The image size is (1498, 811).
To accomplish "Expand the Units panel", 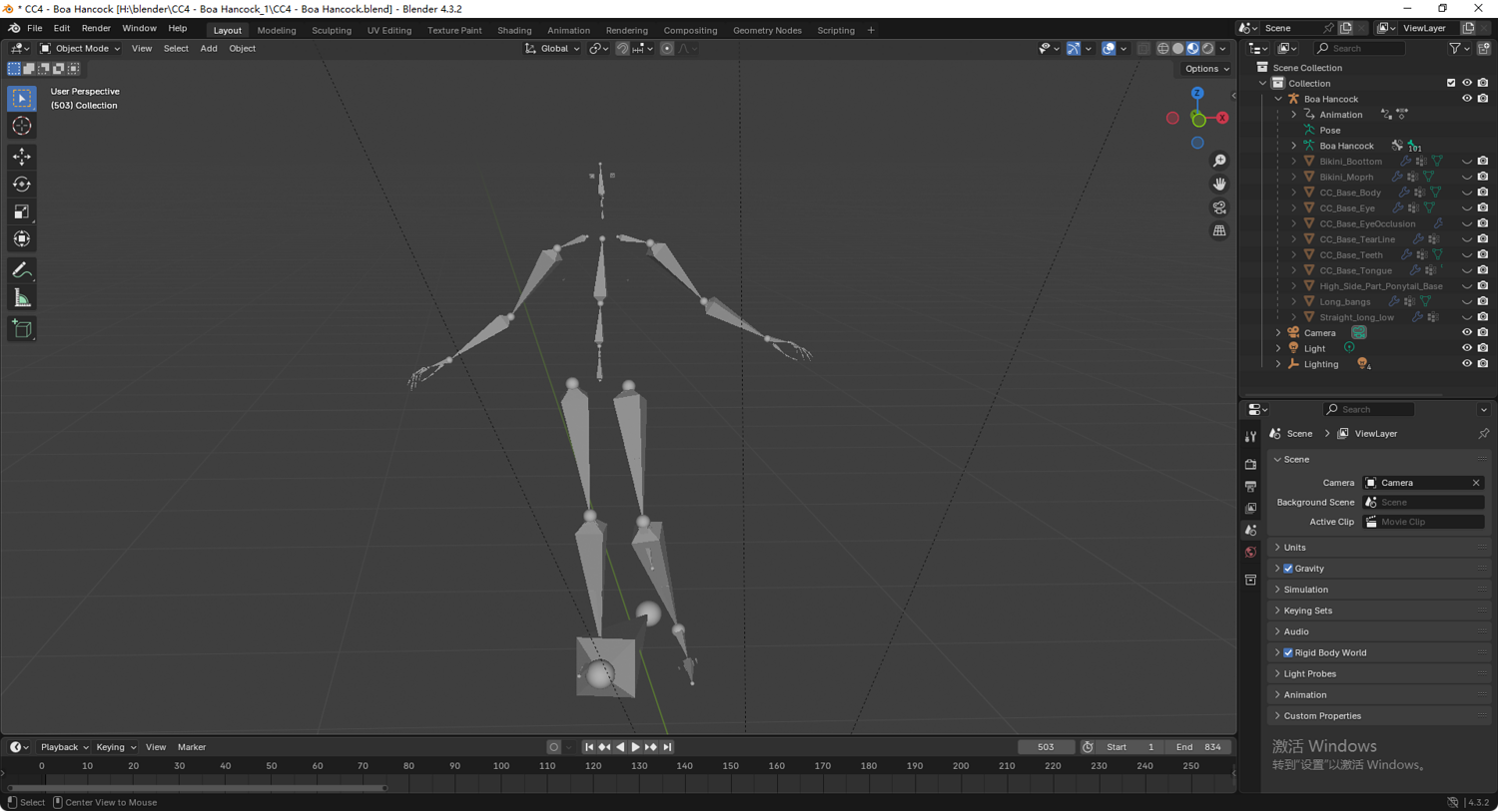I will 1294,548.
